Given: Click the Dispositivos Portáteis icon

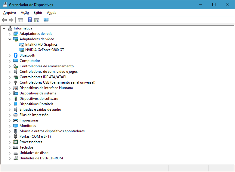Looking at the screenshot, I should pyautogui.click(x=16, y=104).
